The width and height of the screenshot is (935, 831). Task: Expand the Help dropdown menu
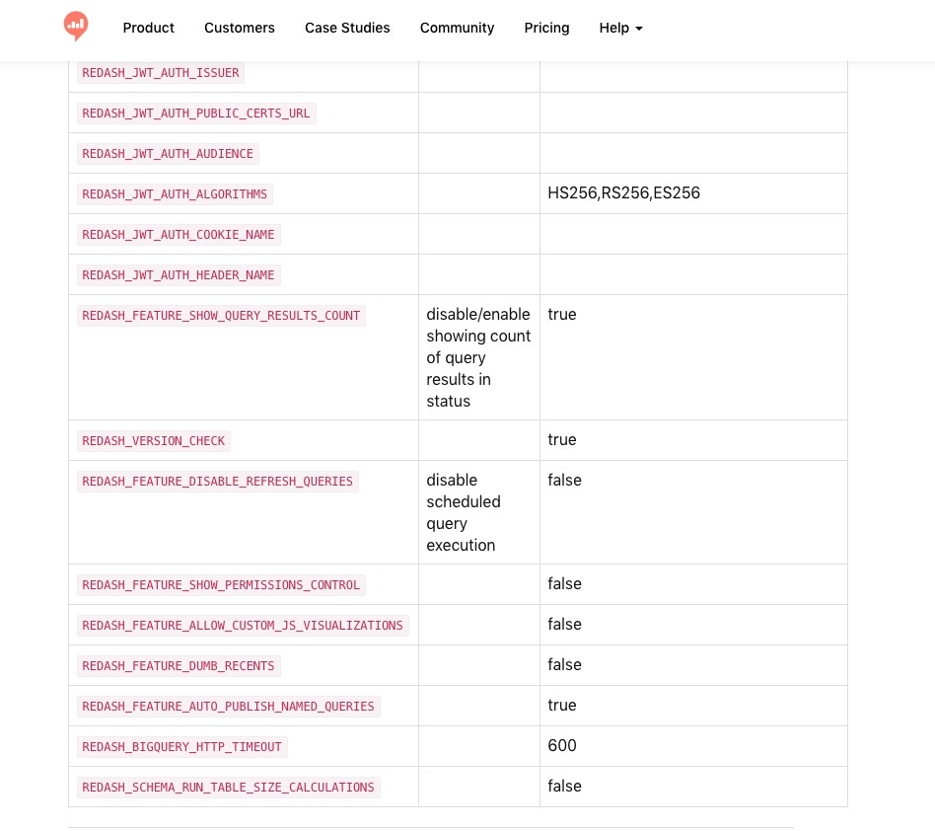tap(620, 28)
